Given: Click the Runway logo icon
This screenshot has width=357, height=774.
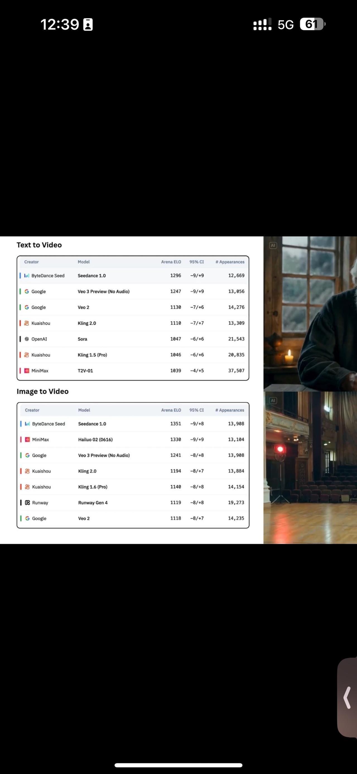Looking at the screenshot, I should 27,503.
